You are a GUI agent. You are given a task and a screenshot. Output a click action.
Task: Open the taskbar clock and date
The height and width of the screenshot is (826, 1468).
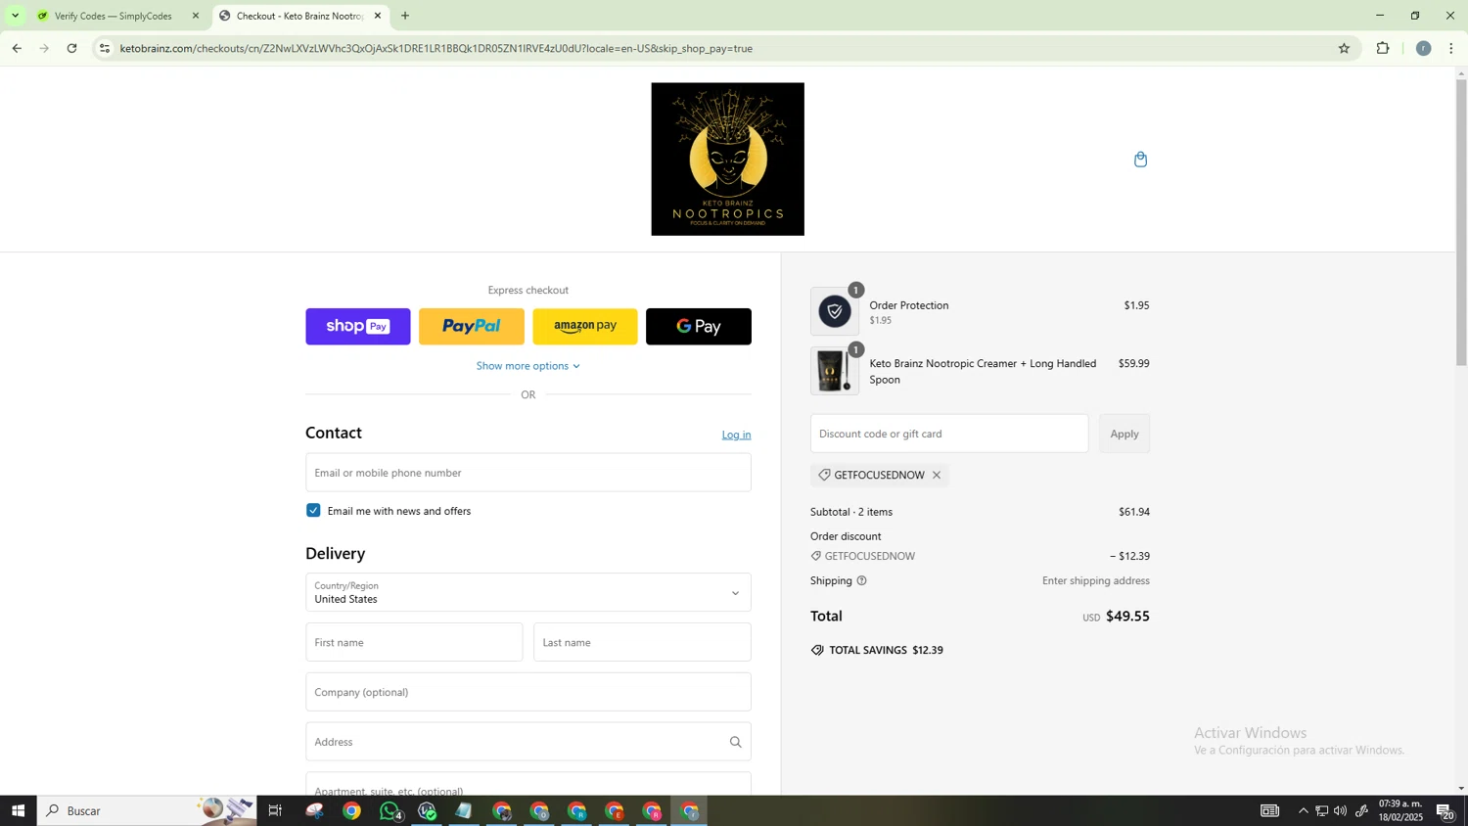(1400, 811)
